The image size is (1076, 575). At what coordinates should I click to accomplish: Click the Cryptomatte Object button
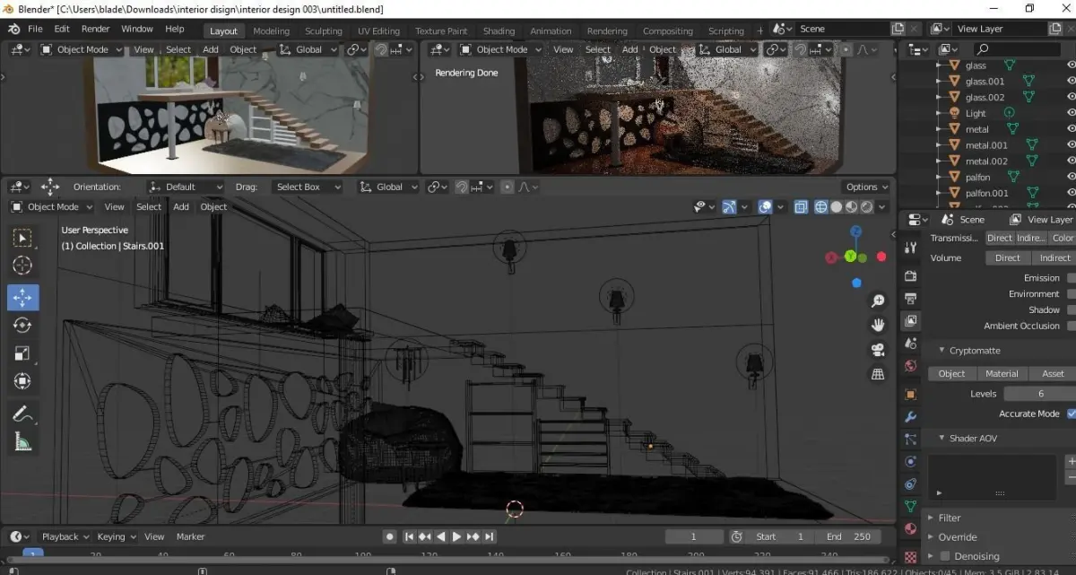pos(951,373)
